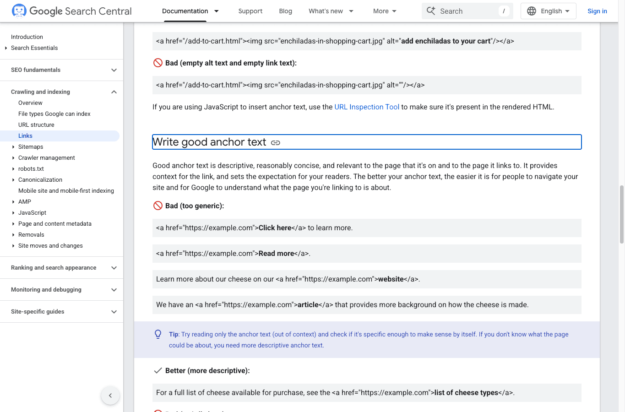Expand robots.txt tree item
This screenshot has width=625, height=412.
click(13, 169)
